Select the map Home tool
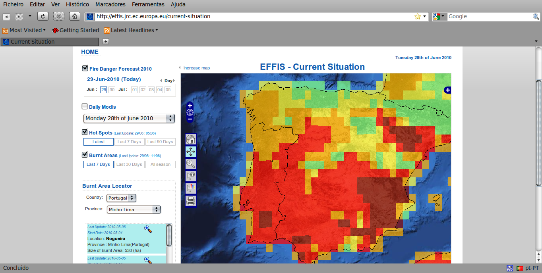The width and height of the screenshot is (542, 273). (x=191, y=139)
